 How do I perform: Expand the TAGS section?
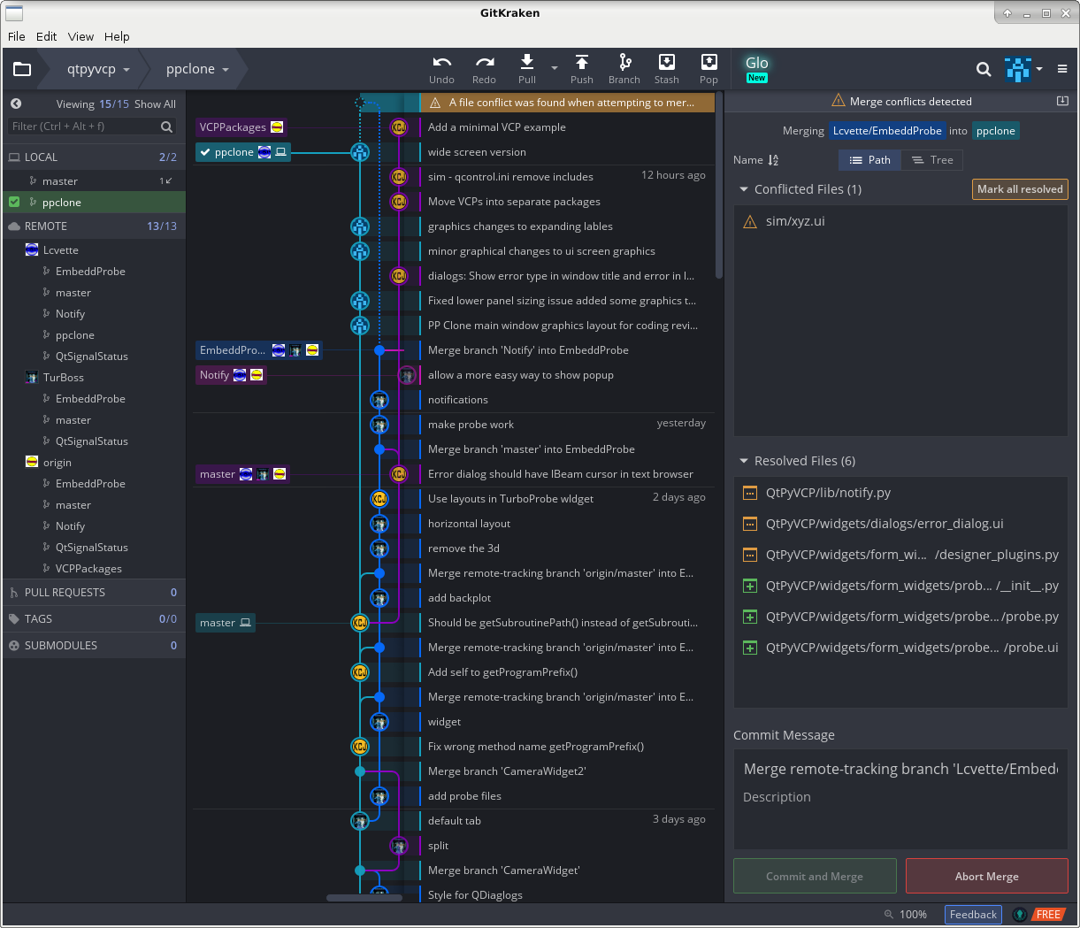coord(93,618)
